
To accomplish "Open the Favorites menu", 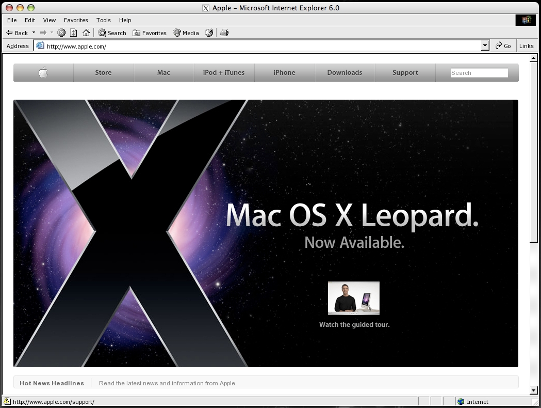I will (x=76, y=20).
